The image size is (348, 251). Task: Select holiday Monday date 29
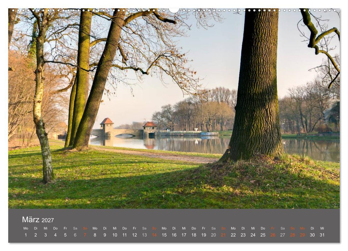[x=302, y=235]
